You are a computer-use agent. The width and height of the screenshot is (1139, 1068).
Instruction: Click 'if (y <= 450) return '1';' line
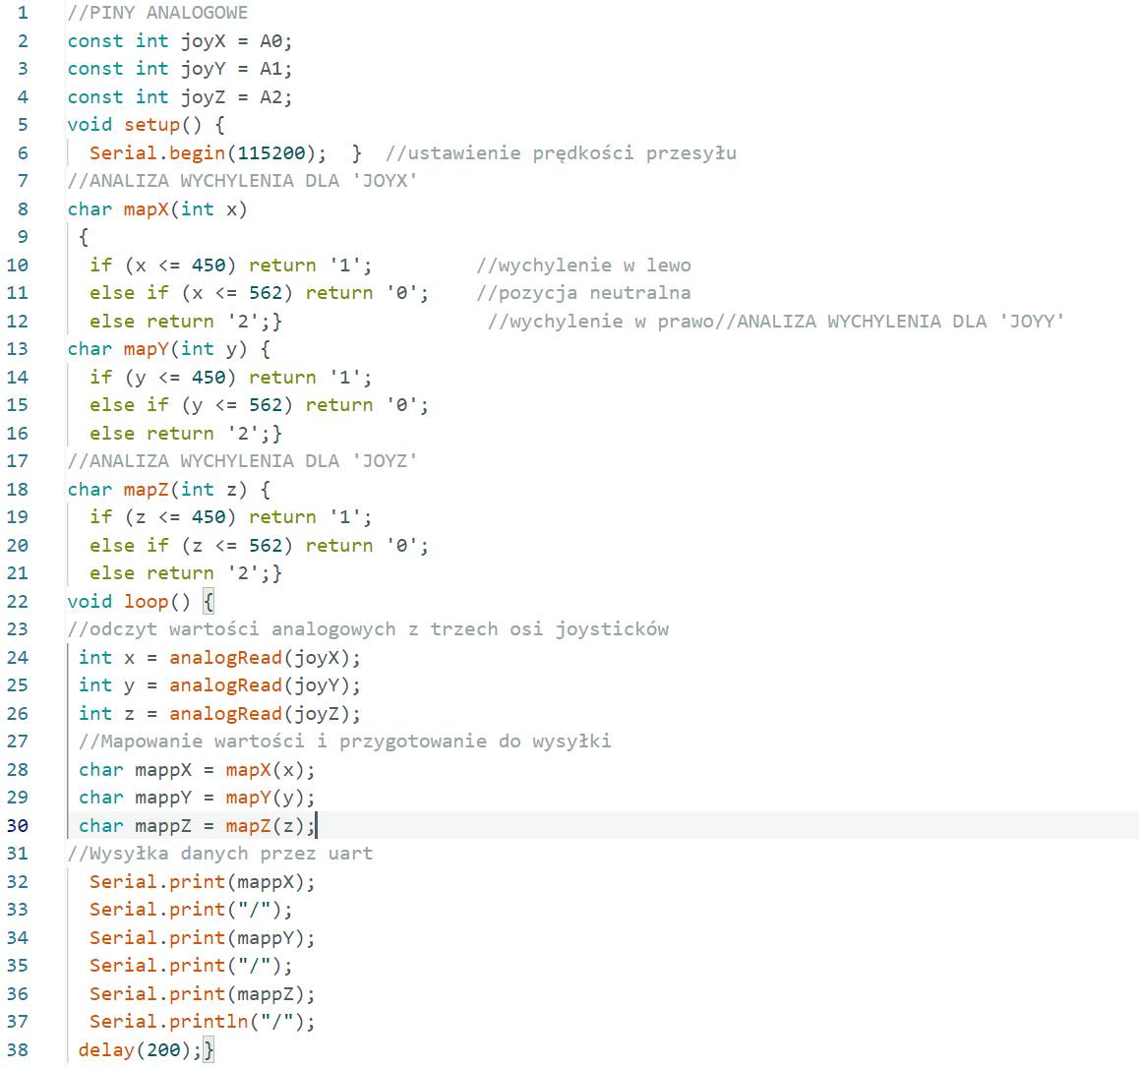click(x=230, y=378)
